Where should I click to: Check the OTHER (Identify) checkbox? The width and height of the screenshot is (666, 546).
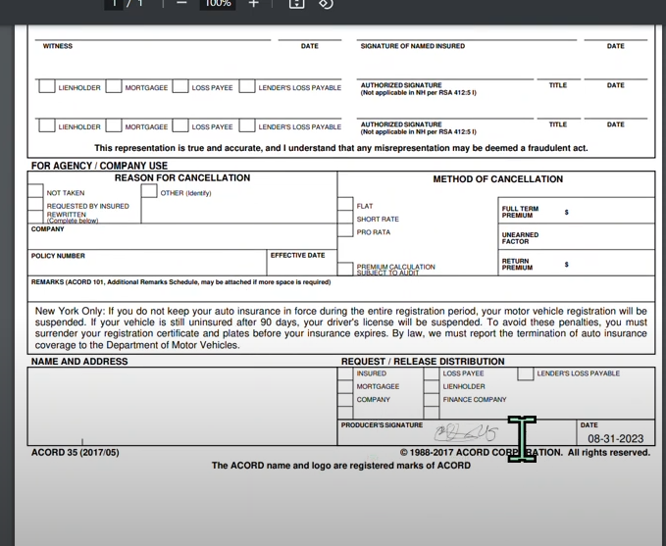click(149, 191)
